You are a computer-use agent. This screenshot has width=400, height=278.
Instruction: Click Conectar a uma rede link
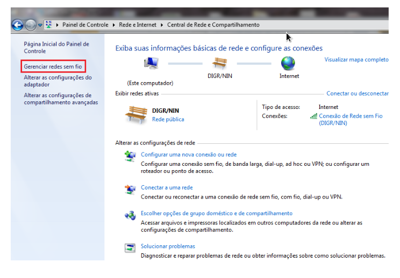167,188
